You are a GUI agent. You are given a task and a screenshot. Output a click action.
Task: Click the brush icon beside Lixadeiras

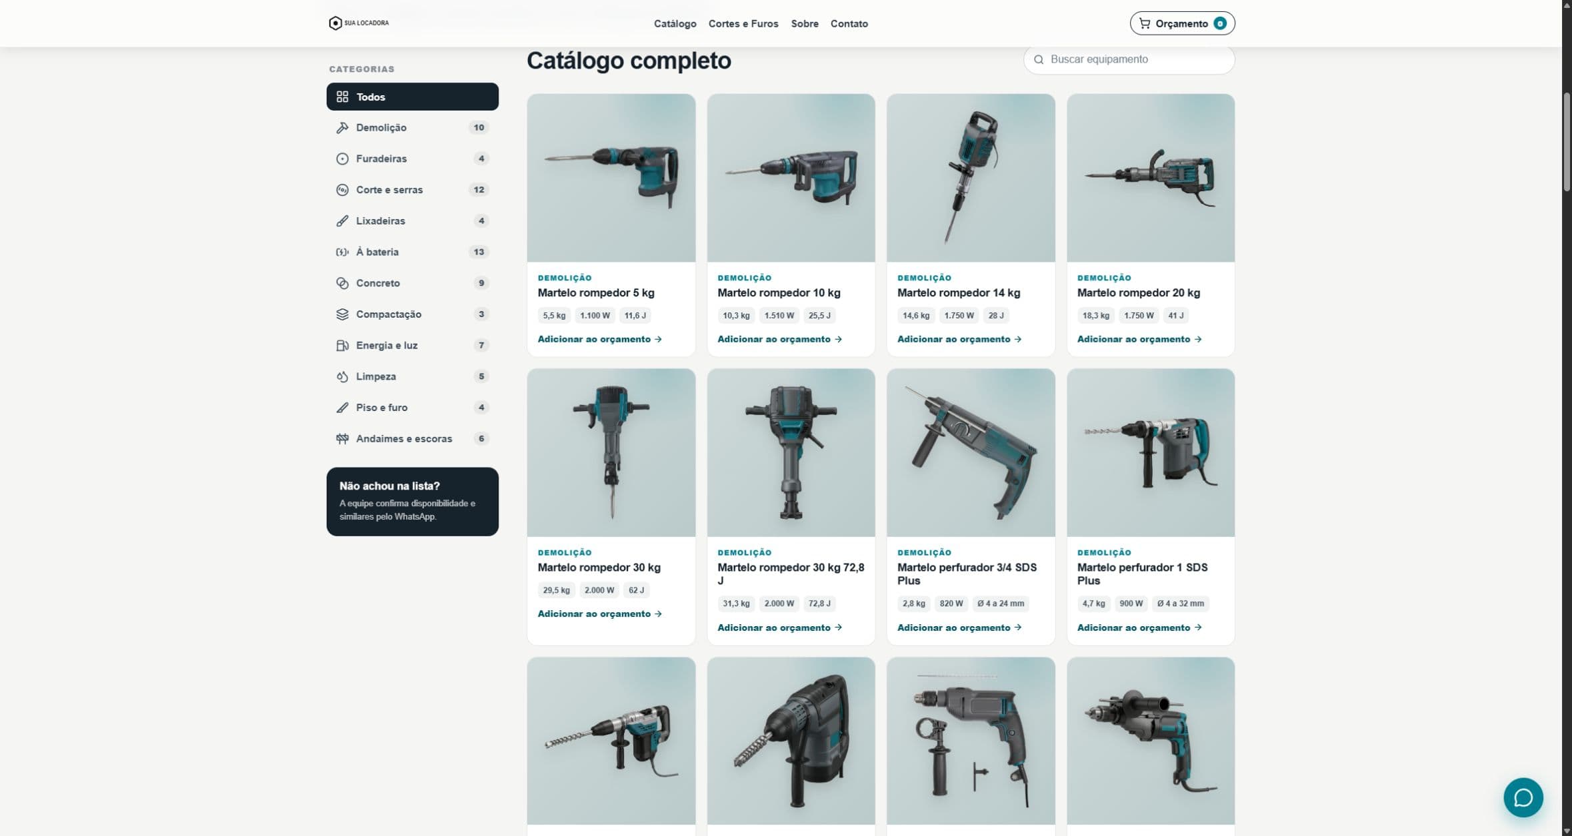[342, 220]
